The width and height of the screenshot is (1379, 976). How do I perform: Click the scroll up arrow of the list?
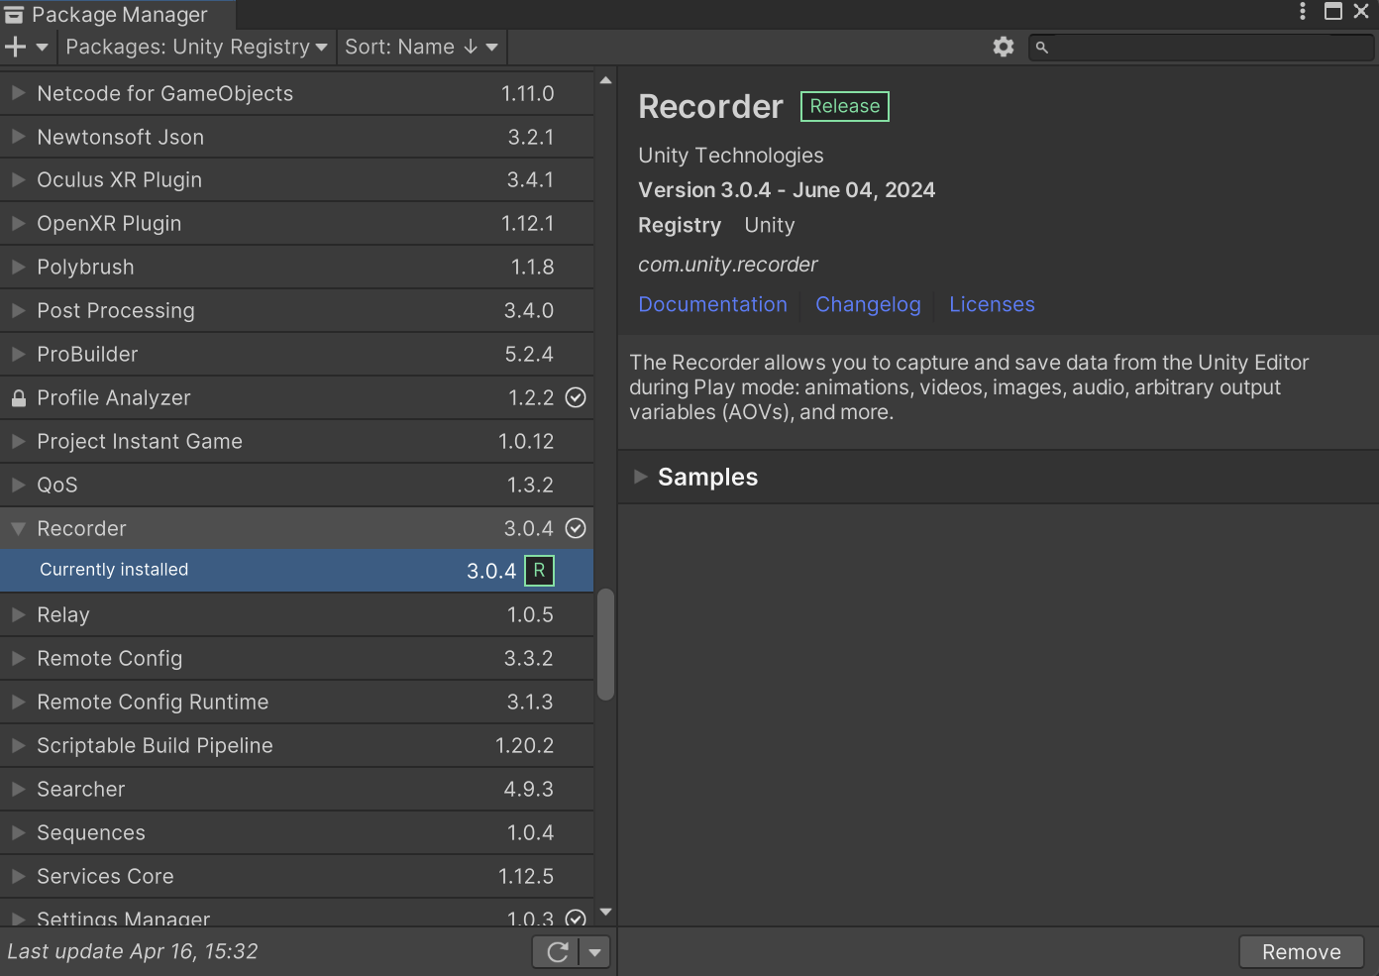605,80
